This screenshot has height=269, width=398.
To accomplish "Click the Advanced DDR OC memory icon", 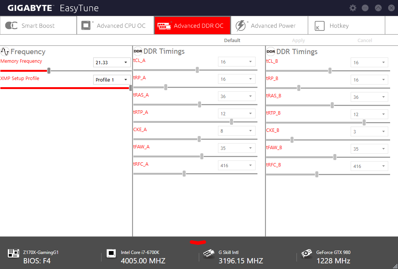I will [164, 26].
